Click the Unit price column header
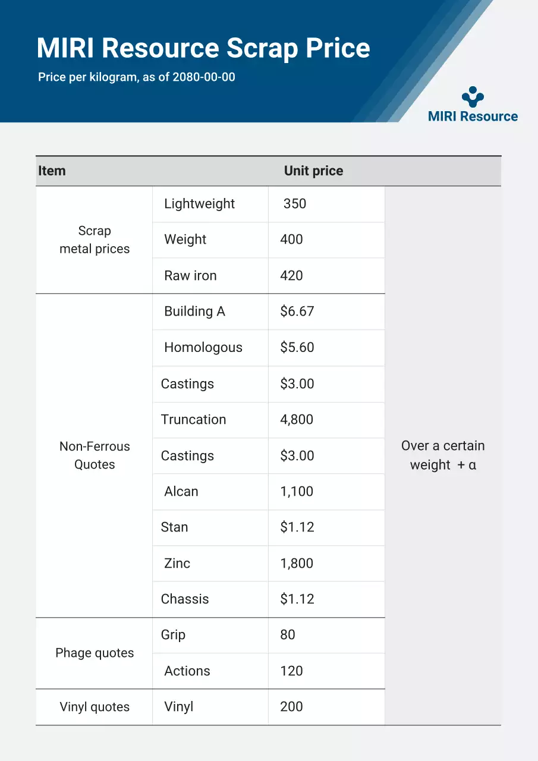Viewport: 538px width, 761px height. 313,171
